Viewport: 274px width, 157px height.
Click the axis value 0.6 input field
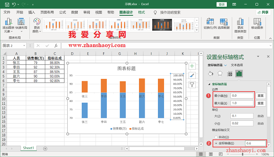tap(255, 143)
